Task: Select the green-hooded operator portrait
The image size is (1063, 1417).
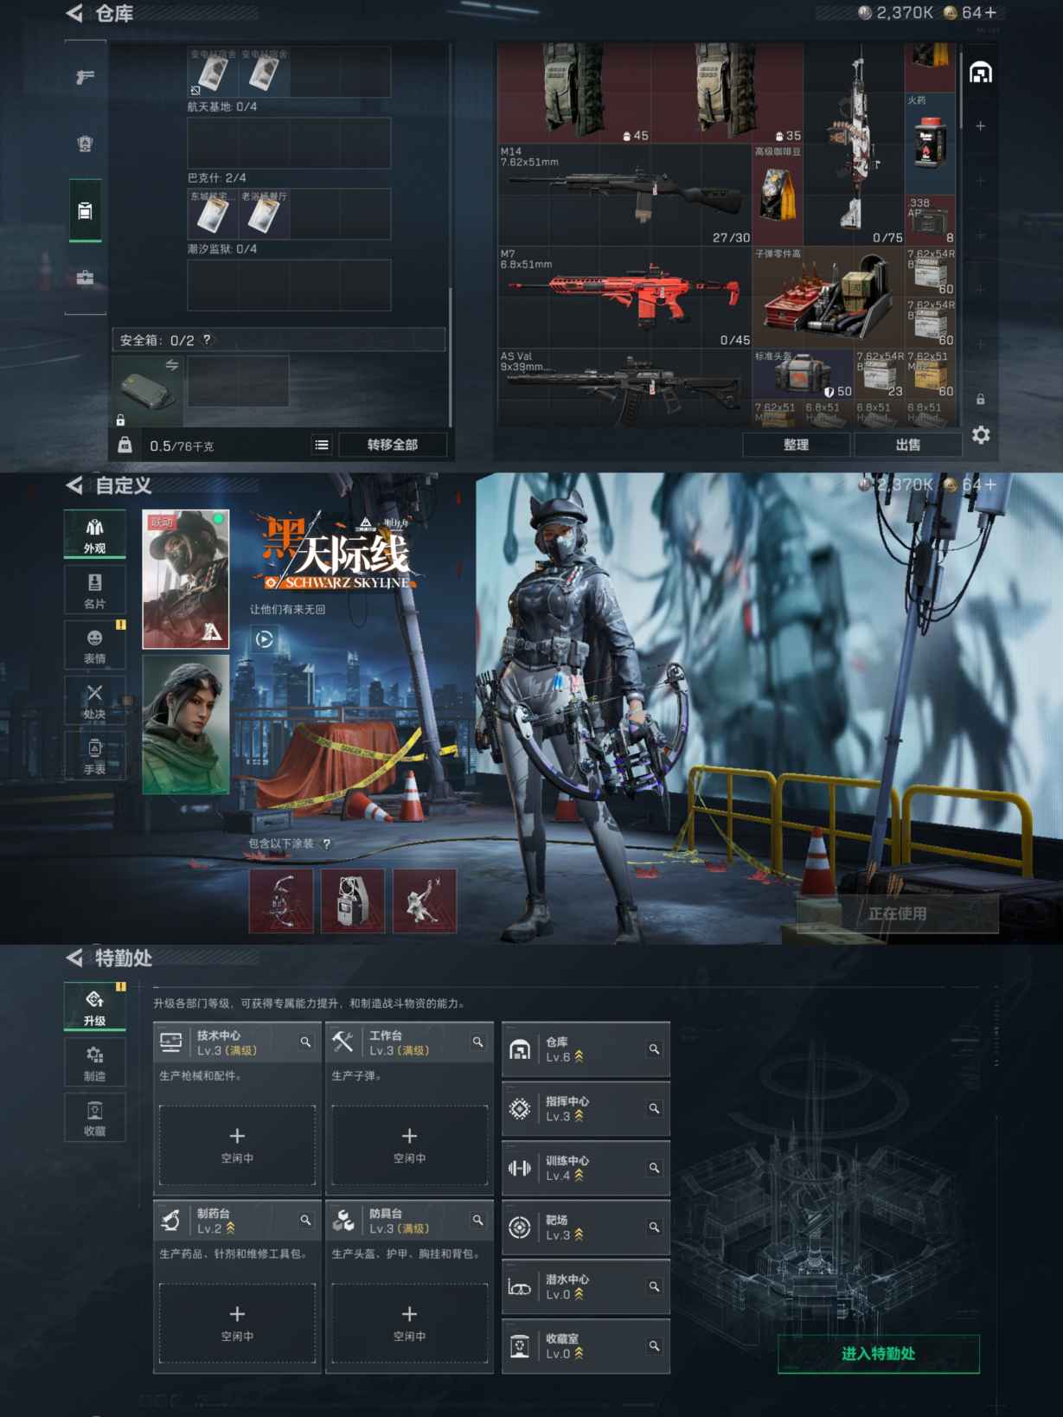Action: 185,724
